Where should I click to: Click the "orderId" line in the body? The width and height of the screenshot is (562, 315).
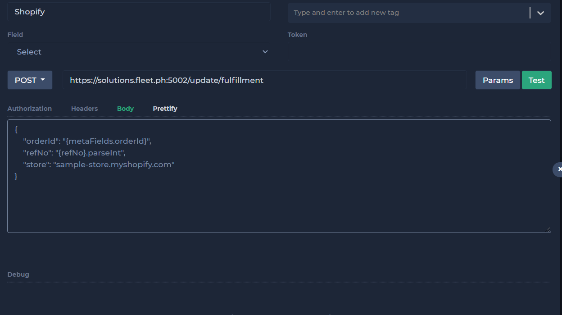click(87, 141)
